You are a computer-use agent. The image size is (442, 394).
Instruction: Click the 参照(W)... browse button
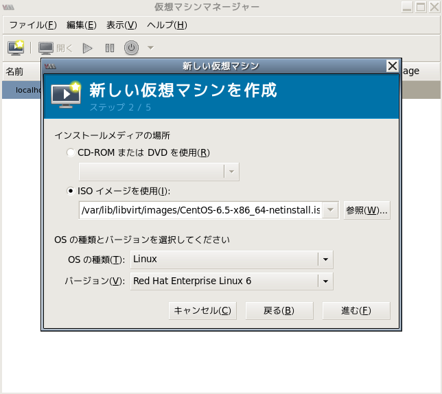pos(367,210)
